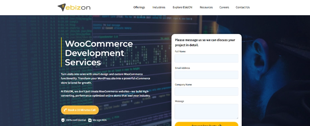Screen dimensions: 310x126
Task: Click the '100% confidential' text
Action: pos(76,120)
